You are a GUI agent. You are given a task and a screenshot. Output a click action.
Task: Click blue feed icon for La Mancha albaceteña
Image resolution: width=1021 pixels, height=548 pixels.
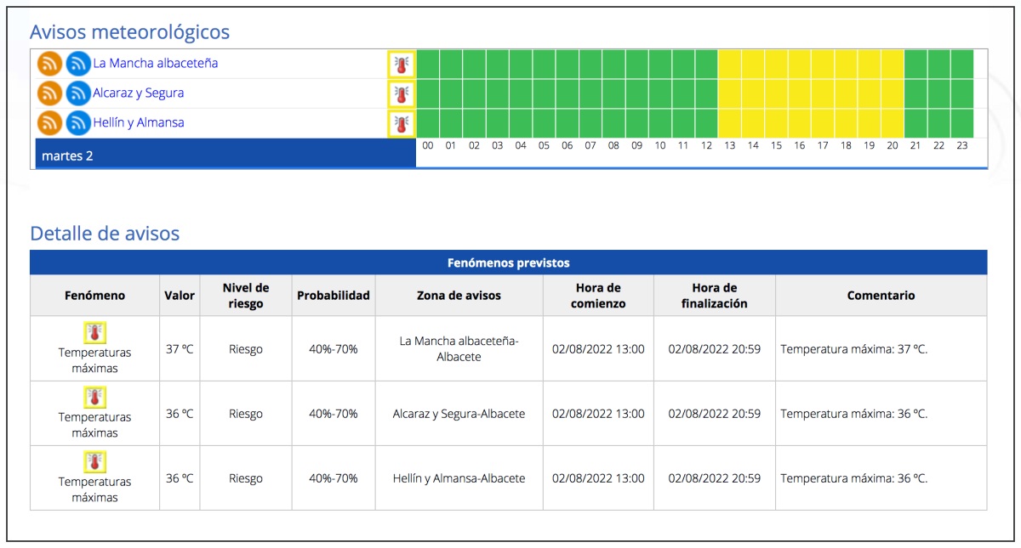click(x=78, y=64)
